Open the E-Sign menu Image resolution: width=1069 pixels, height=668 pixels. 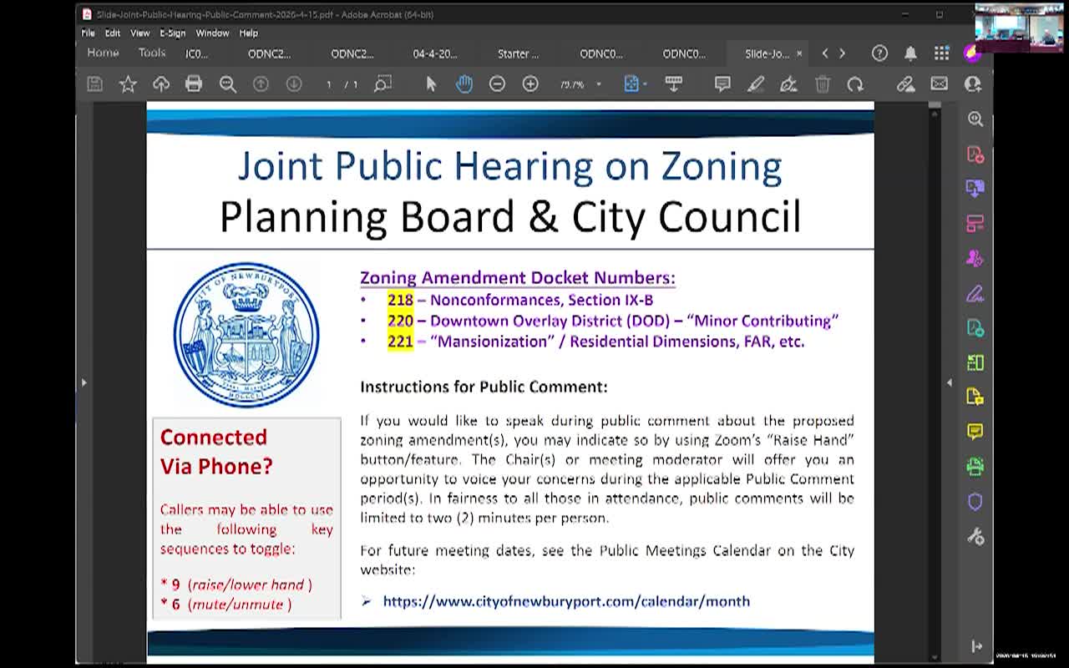[x=171, y=33]
